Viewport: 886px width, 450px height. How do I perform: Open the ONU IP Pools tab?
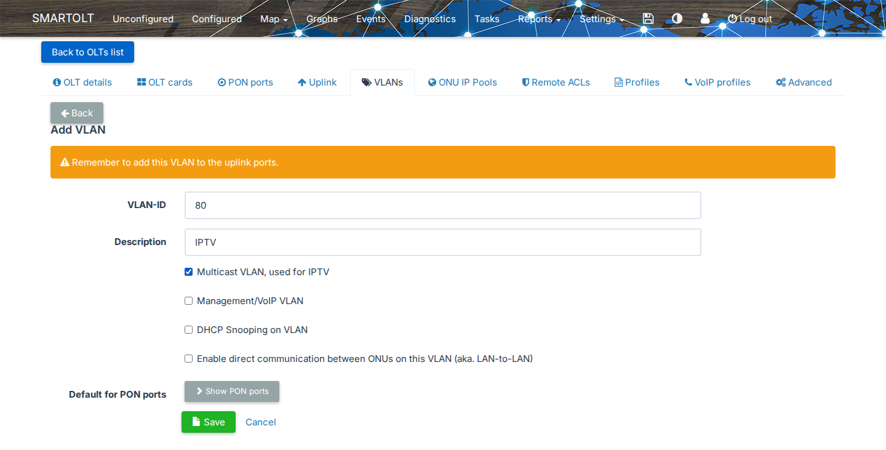pos(463,82)
